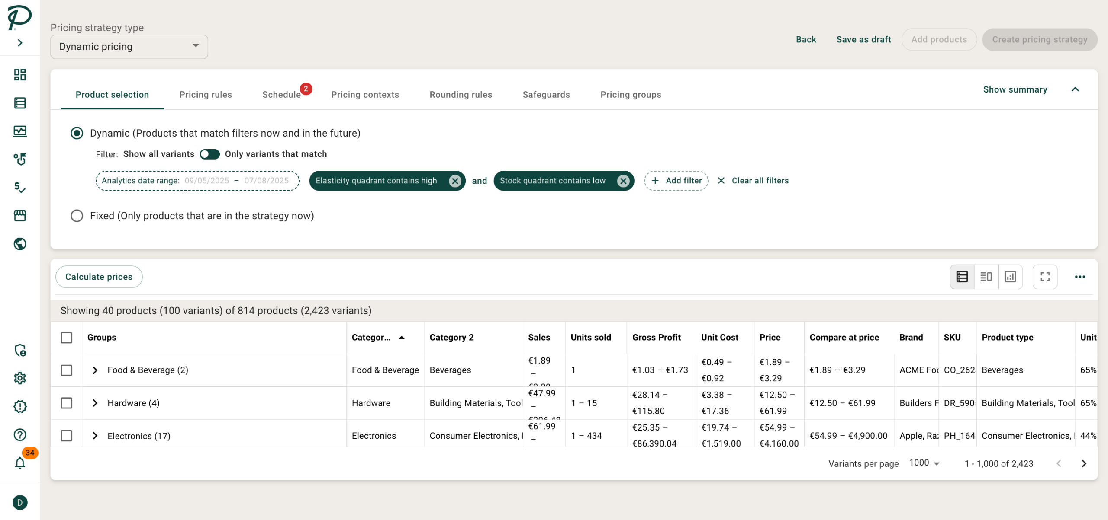This screenshot has height=520, width=1108.
Task: Check the Hardware row checkbox
Action: (67, 403)
